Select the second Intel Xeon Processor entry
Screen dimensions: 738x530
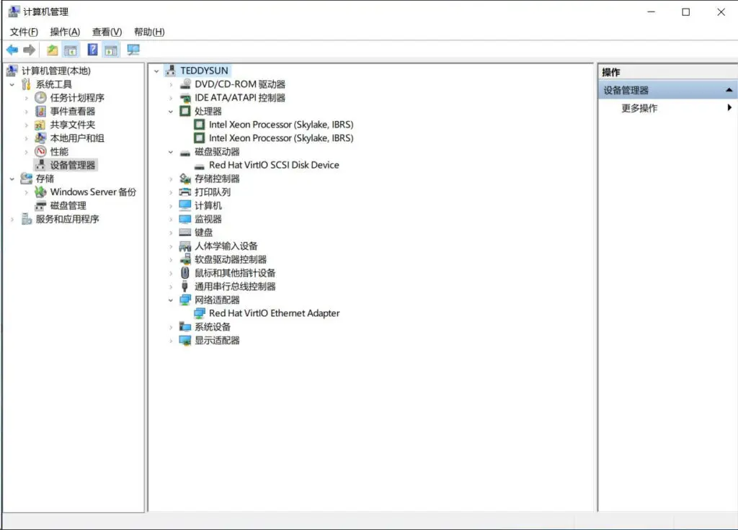(281, 138)
